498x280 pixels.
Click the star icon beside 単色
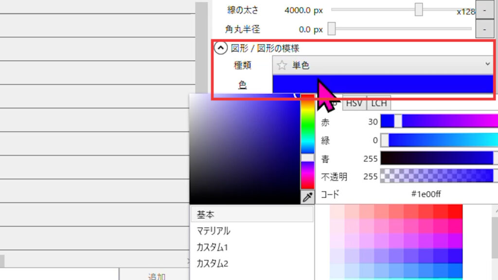click(282, 65)
